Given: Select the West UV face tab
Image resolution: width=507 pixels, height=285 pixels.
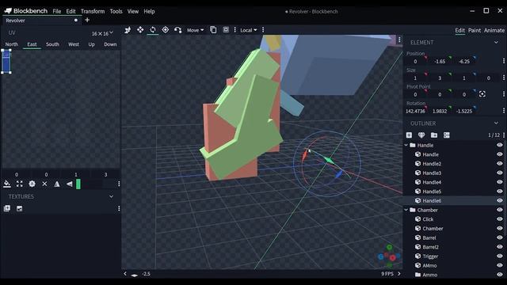Looking at the screenshot, I should pos(74,44).
